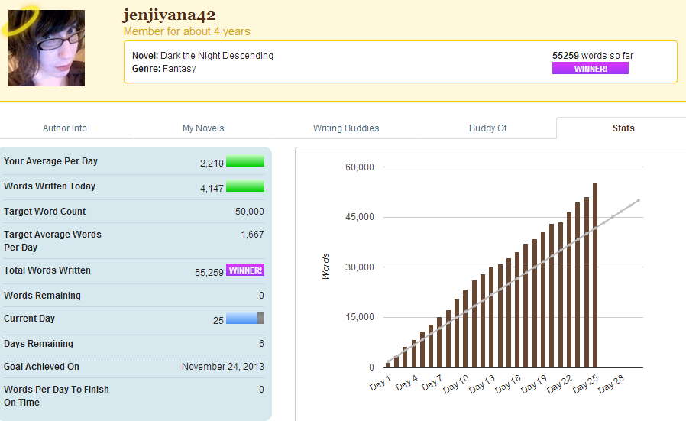This screenshot has height=421, width=686.
Task: Click the Goal Achieved On date value
Action: (223, 367)
